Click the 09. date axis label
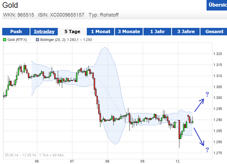The height and width of the screenshot is (164, 227). click(x=143, y=162)
